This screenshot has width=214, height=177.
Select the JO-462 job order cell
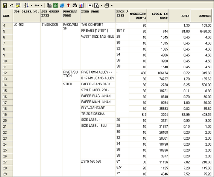(19, 25)
